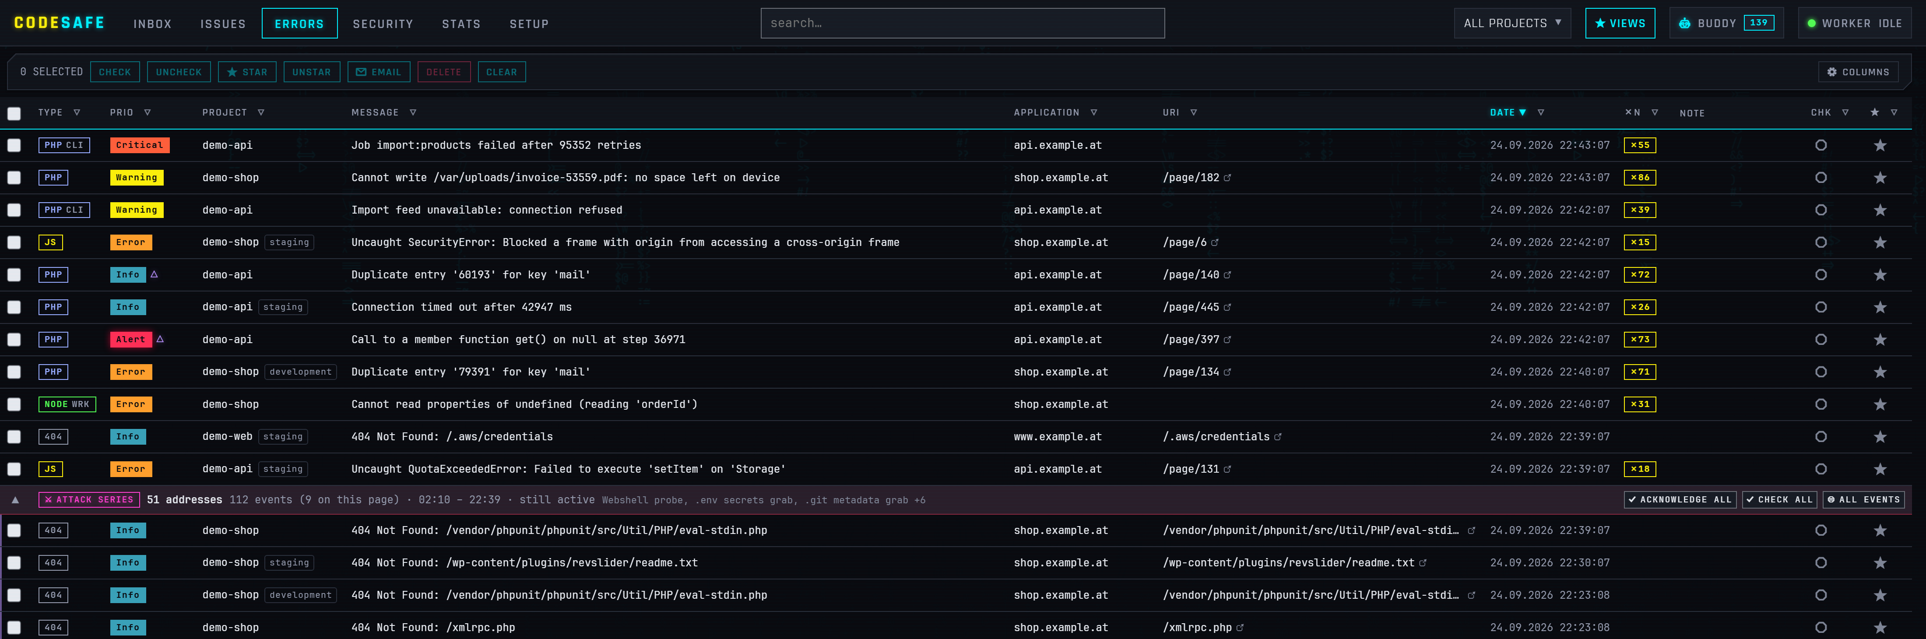Star the '404 Not Found: /xmlrpc.php' row
Viewport: 1926px width, 639px height.
click(x=1880, y=628)
